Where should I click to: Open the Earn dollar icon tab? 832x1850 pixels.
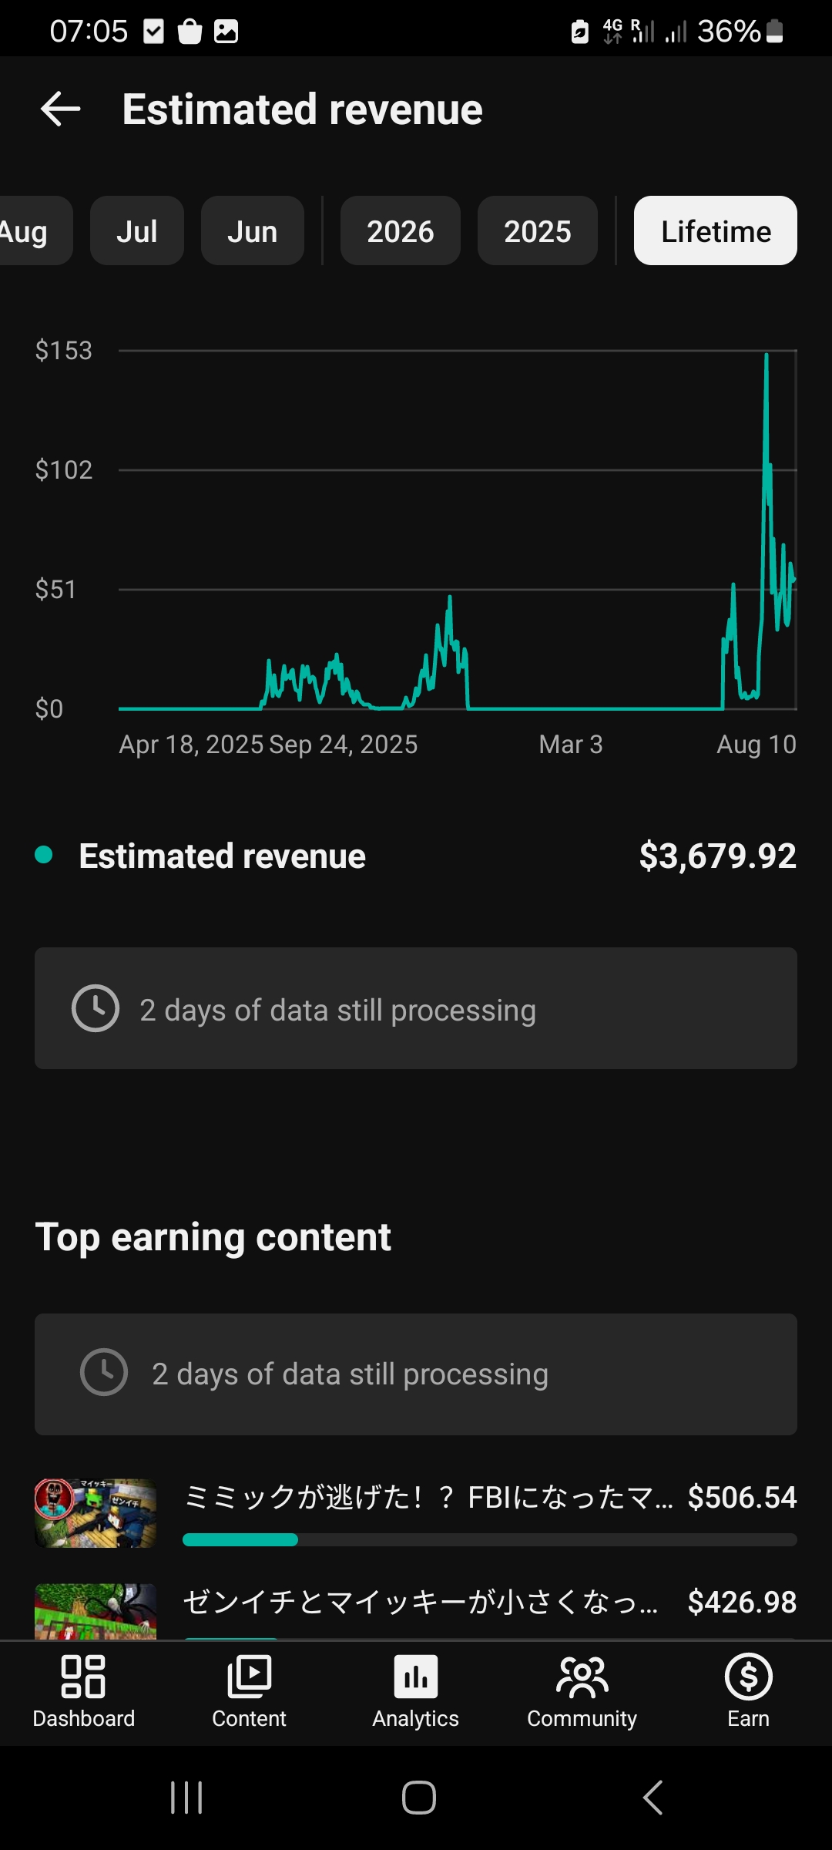[x=749, y=1677]
